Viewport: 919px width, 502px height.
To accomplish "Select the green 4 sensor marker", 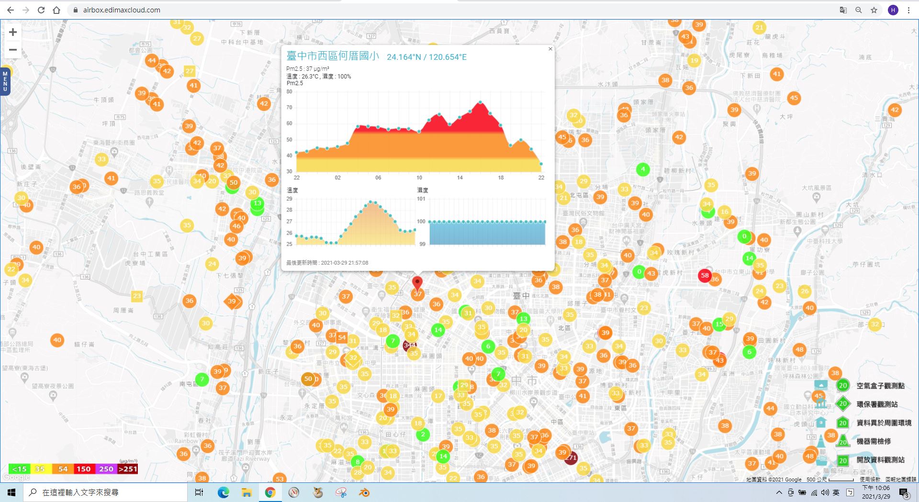I will pyautogui.click(x=643, y=169).
